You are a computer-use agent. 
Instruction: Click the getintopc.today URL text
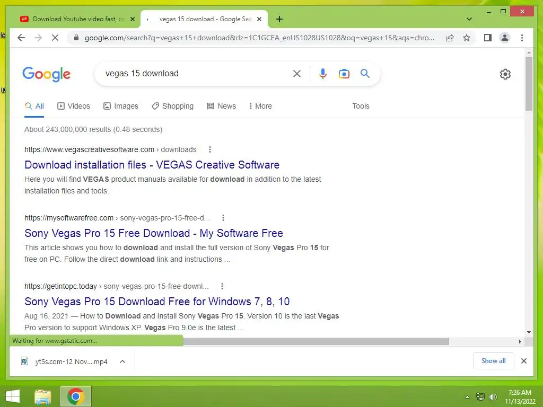click(x=116, y=286)
